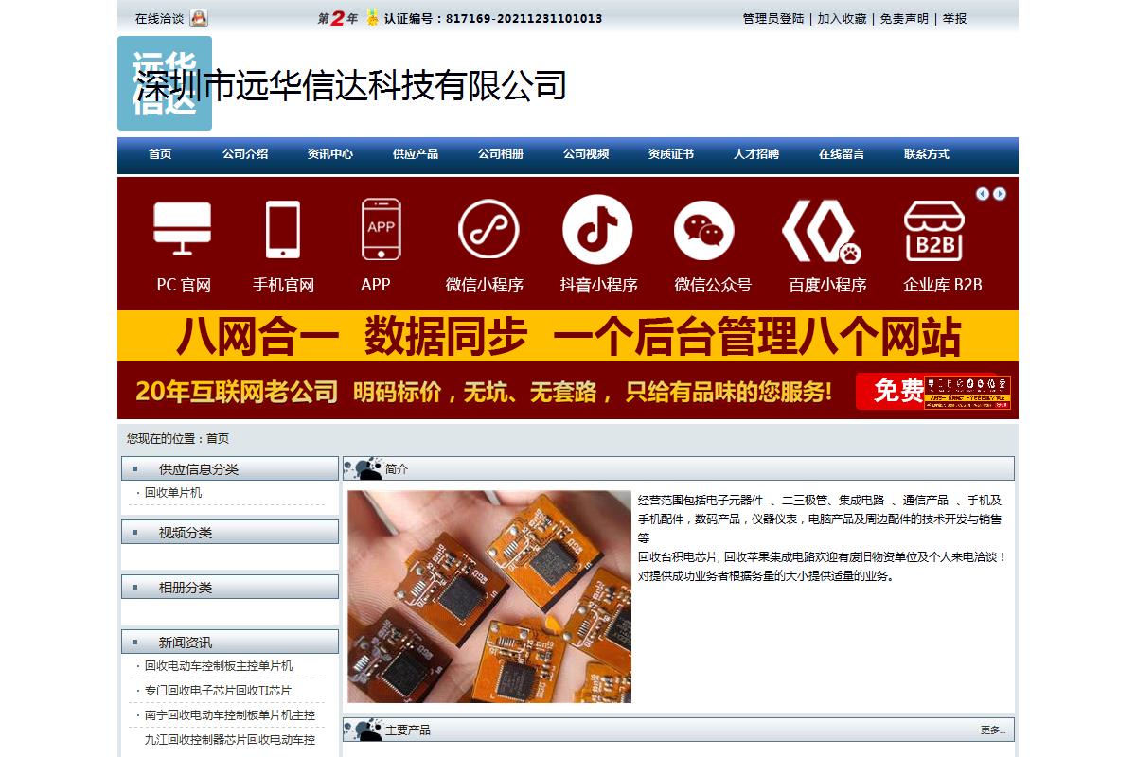The height and width of the screenshot is (757, 1136).
Task: Click the 20年互联网老公司 banner text
Action: point(237,391)
